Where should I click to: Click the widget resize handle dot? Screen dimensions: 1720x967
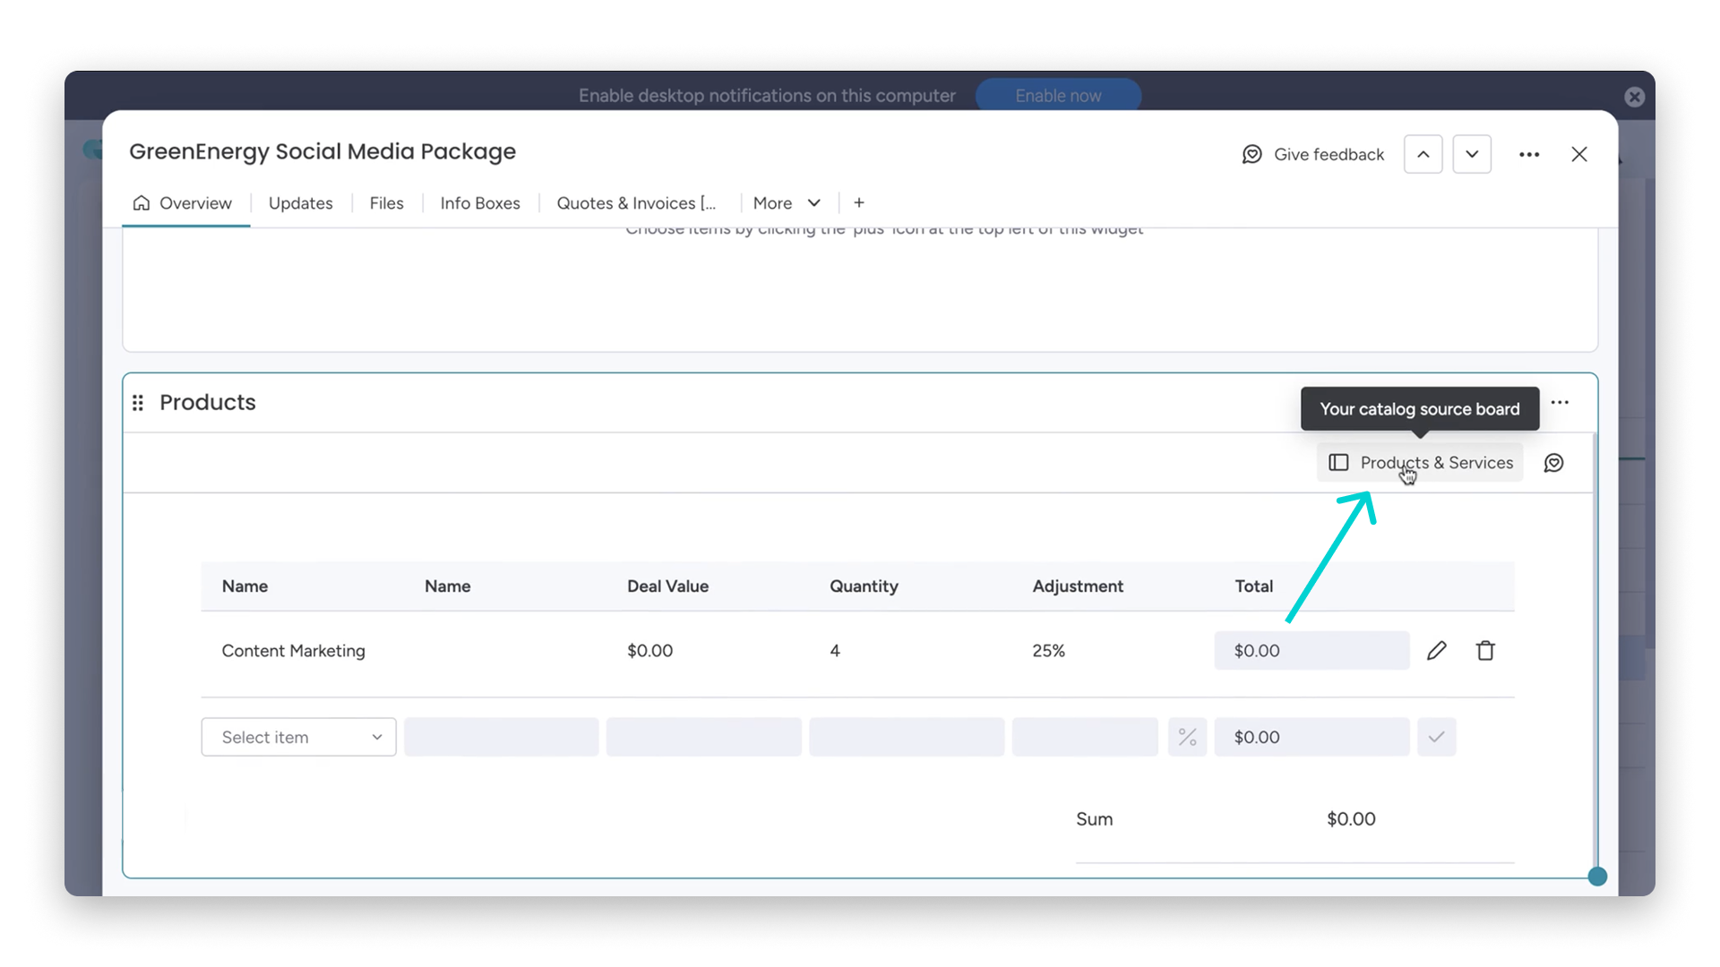[x=1597, y=877]
